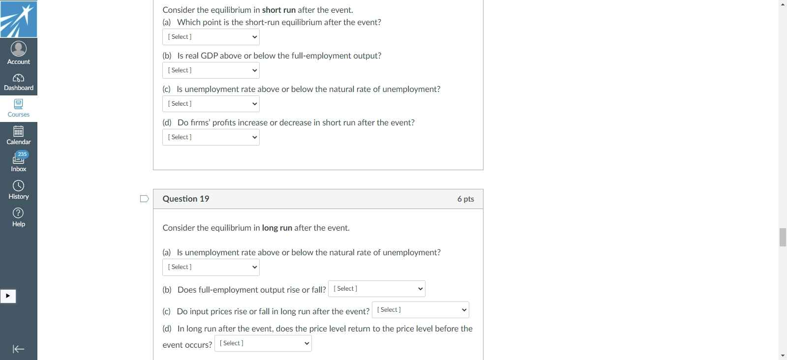Click the school logo at the top
The image size is (787, 360).
click(18, 19)
